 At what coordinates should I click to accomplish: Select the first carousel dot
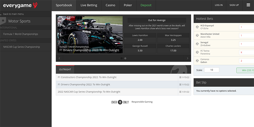pos(122,58)
